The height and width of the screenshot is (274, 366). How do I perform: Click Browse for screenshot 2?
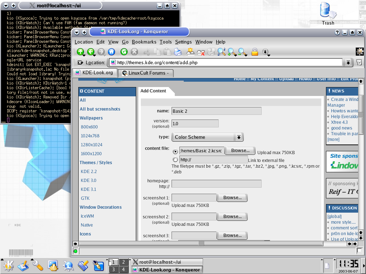(x=232, y=217)
